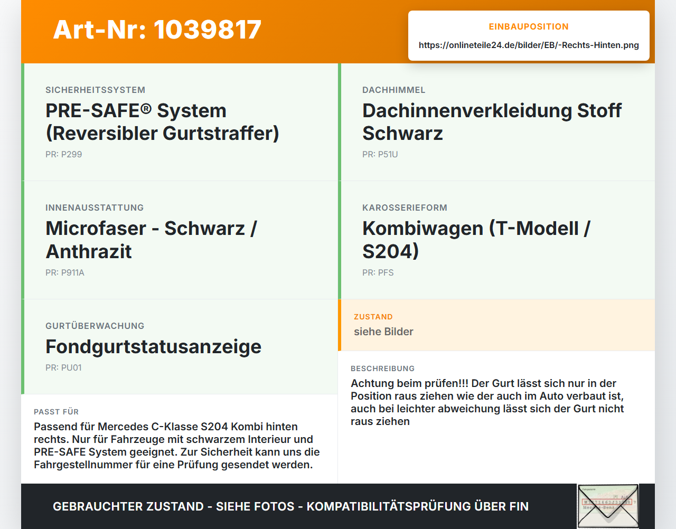The image size is (676, 529).
Task: Click the INNENAUSSTATTUNG category label
Action: pos(95,207)
